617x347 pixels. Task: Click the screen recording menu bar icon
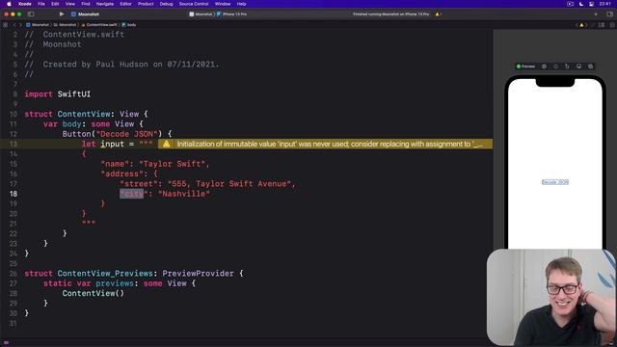tap(570, 4)
